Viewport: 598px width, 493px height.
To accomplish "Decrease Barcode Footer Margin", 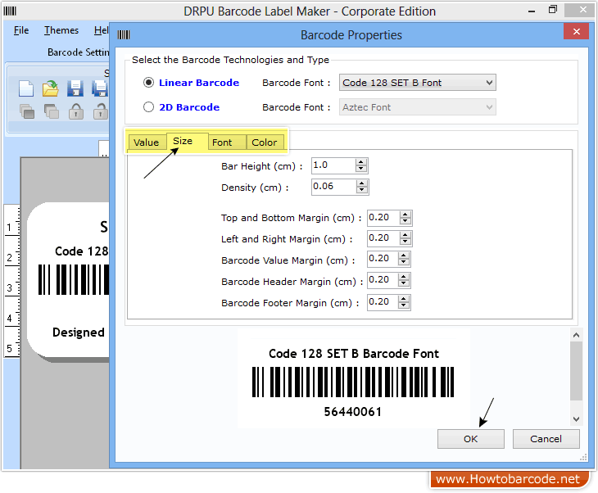I will [404, 305].
